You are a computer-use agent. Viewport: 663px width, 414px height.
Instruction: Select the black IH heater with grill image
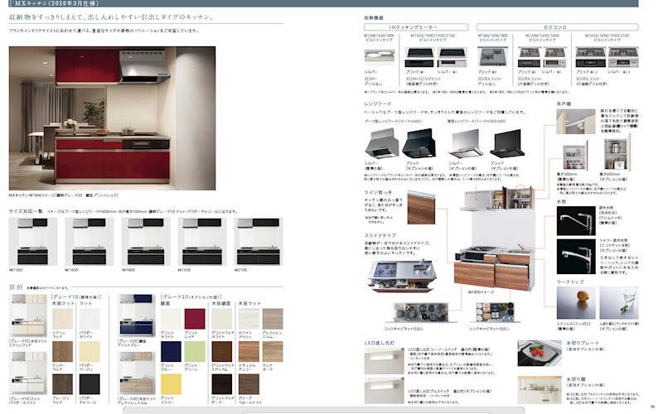pos(419,57)
